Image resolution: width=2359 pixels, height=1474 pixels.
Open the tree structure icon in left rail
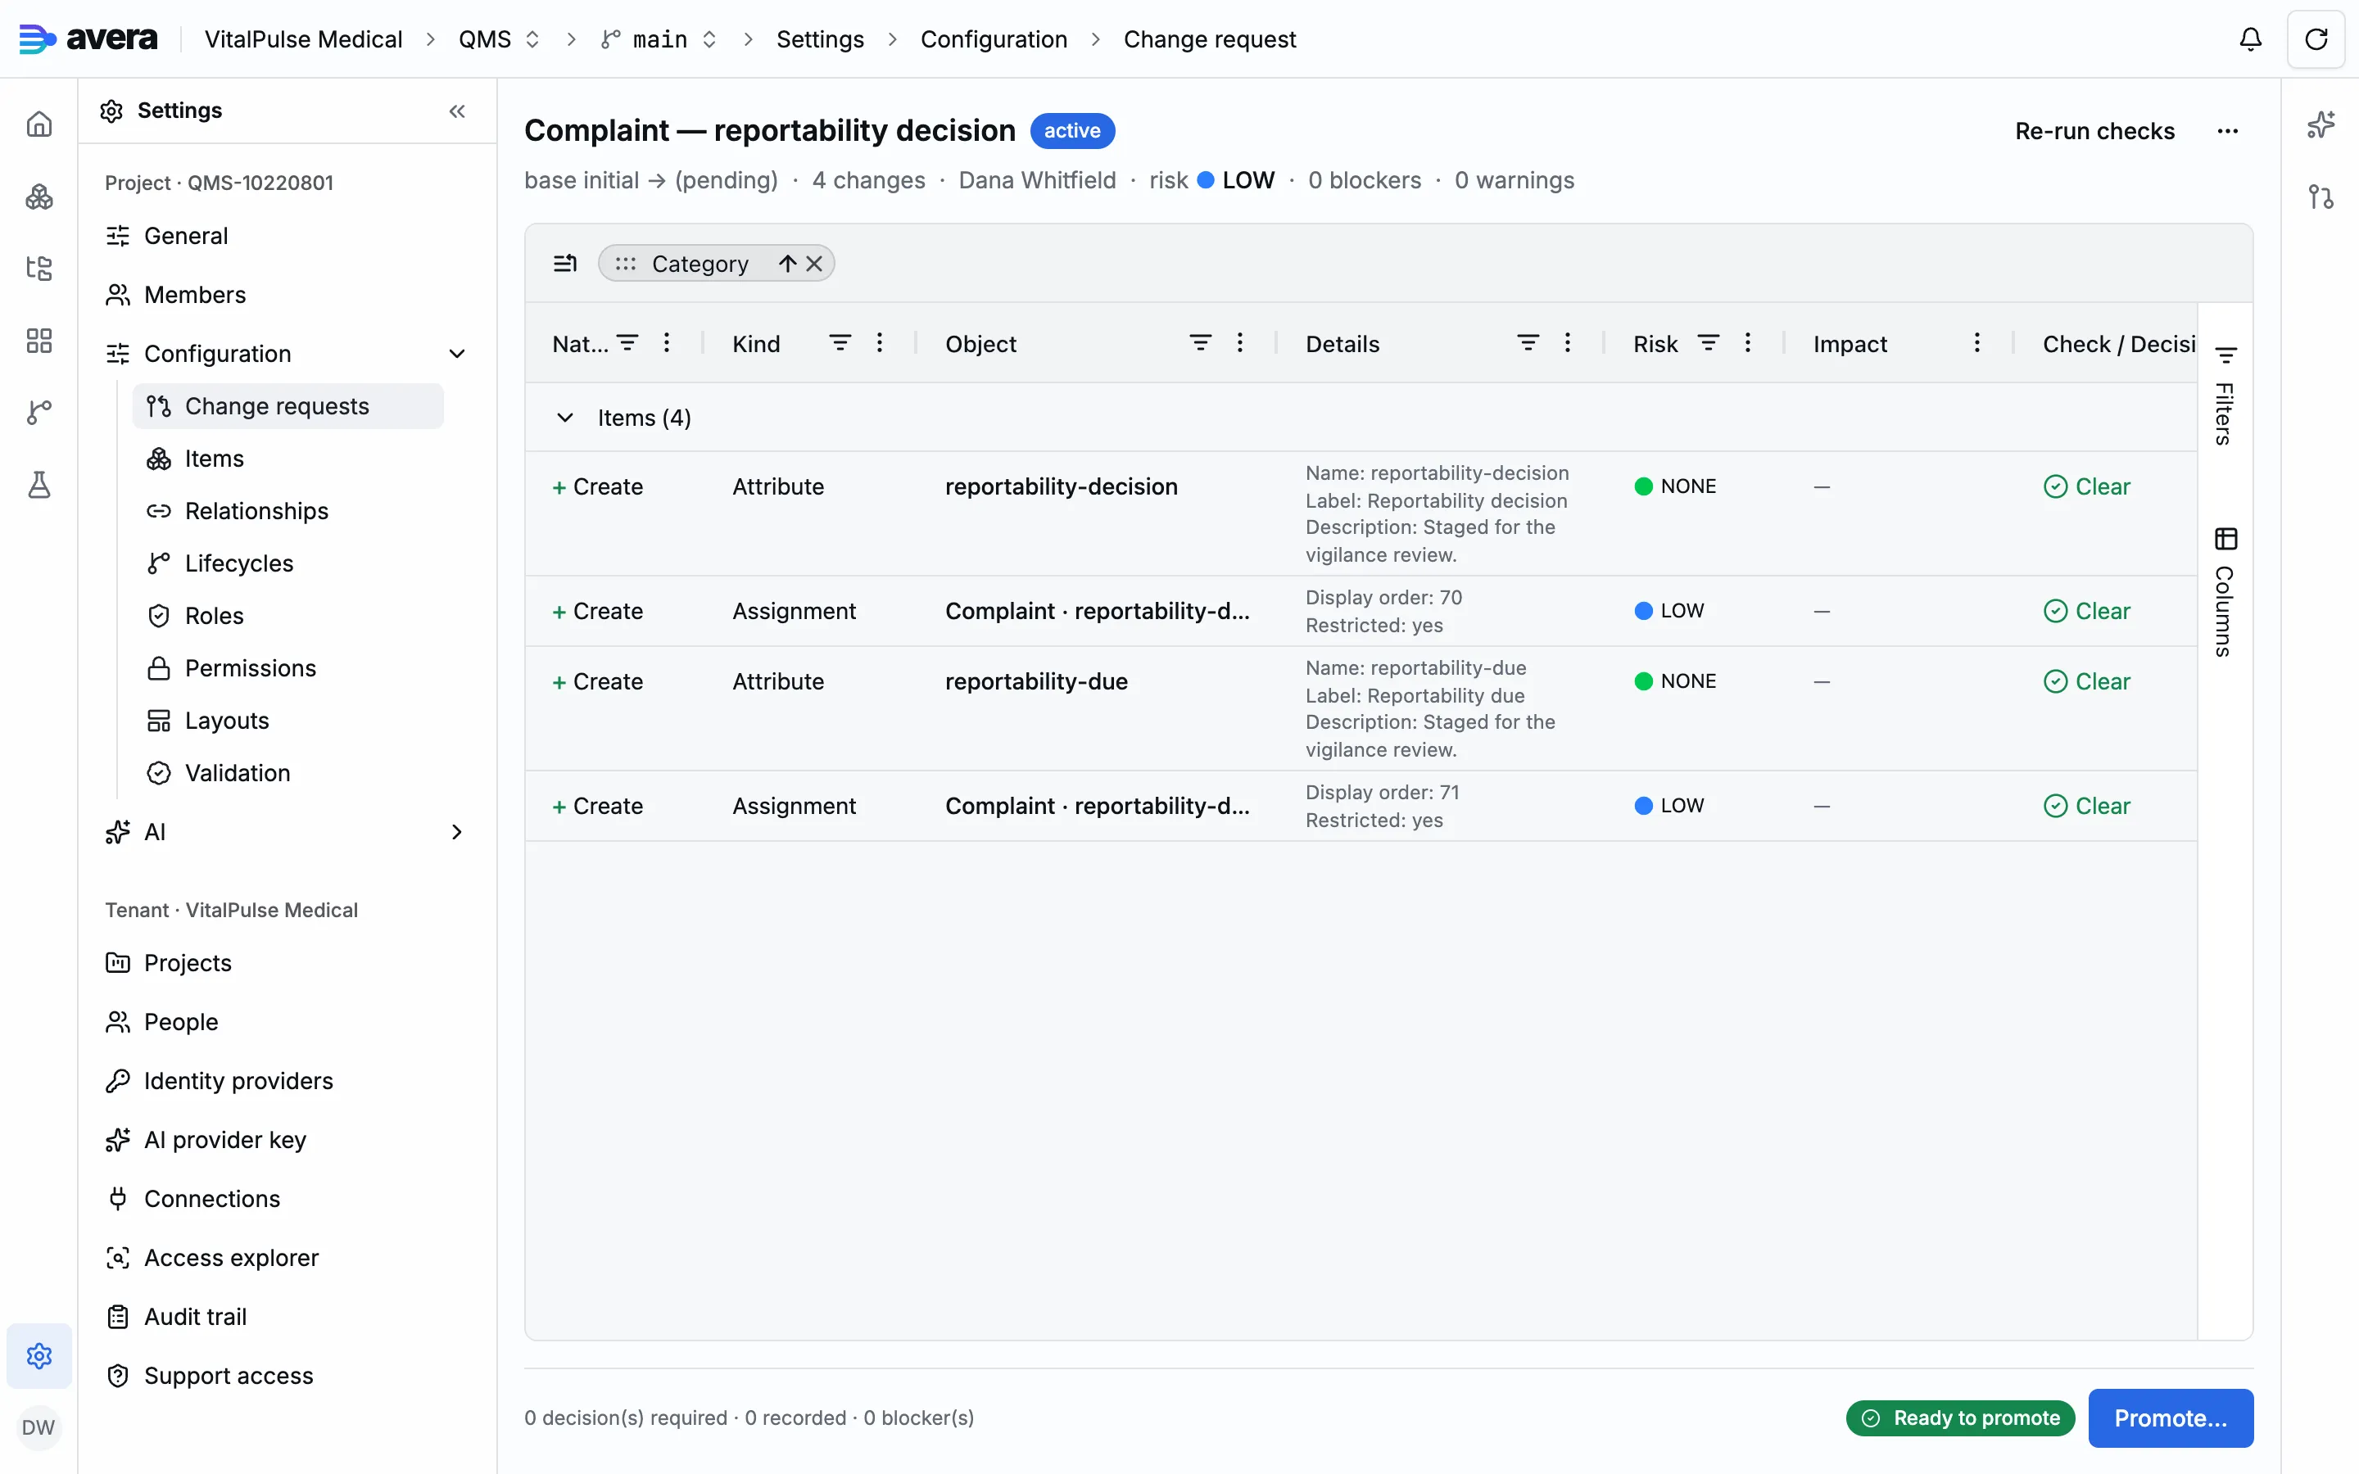tap(39, 268)
